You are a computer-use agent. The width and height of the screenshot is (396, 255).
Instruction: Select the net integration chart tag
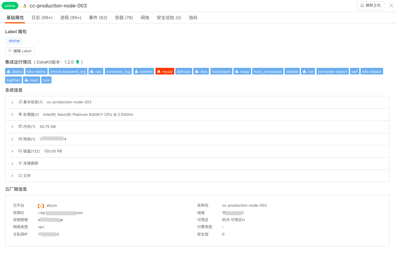pyautogui.click(x=308, y=71)
